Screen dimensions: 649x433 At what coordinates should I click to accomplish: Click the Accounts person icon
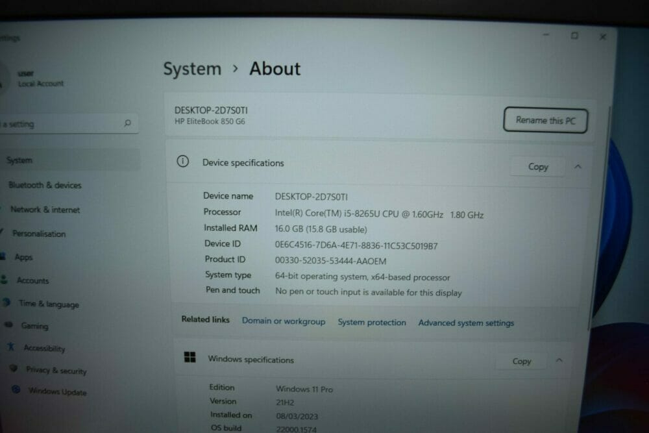point(4,279)
